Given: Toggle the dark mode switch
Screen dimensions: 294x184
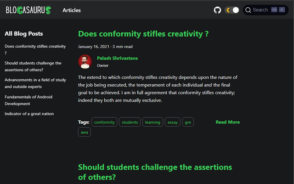Looking at the screenshot, I should point(232,10).
